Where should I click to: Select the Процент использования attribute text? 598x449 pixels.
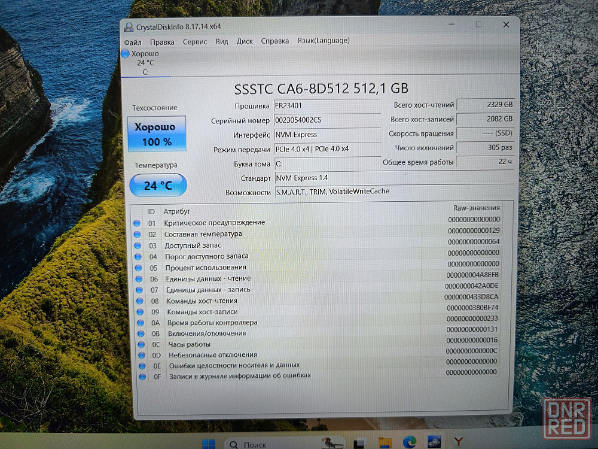click(x=206, y=268)
